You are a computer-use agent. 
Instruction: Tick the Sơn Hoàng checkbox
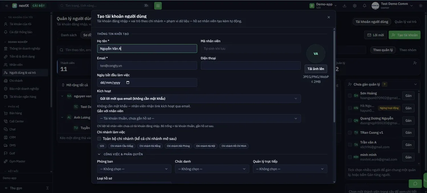[350, 96]
